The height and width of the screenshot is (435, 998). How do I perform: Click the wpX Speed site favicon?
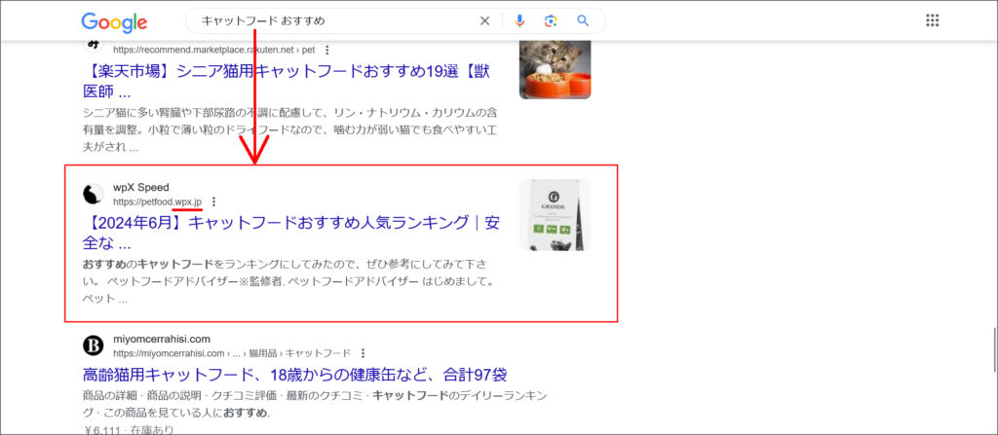click(94, 194)
